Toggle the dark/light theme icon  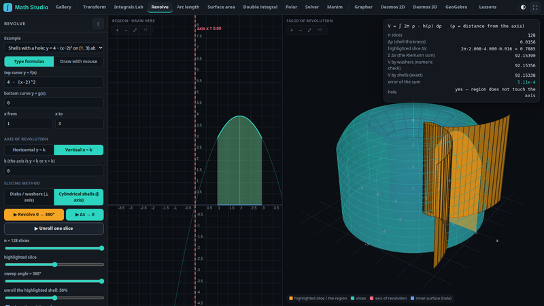coord(523,7)
